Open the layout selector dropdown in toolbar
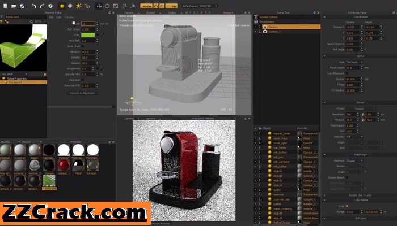Image resolution: width=397 pixels, height=226 pixels. (200, 6)
